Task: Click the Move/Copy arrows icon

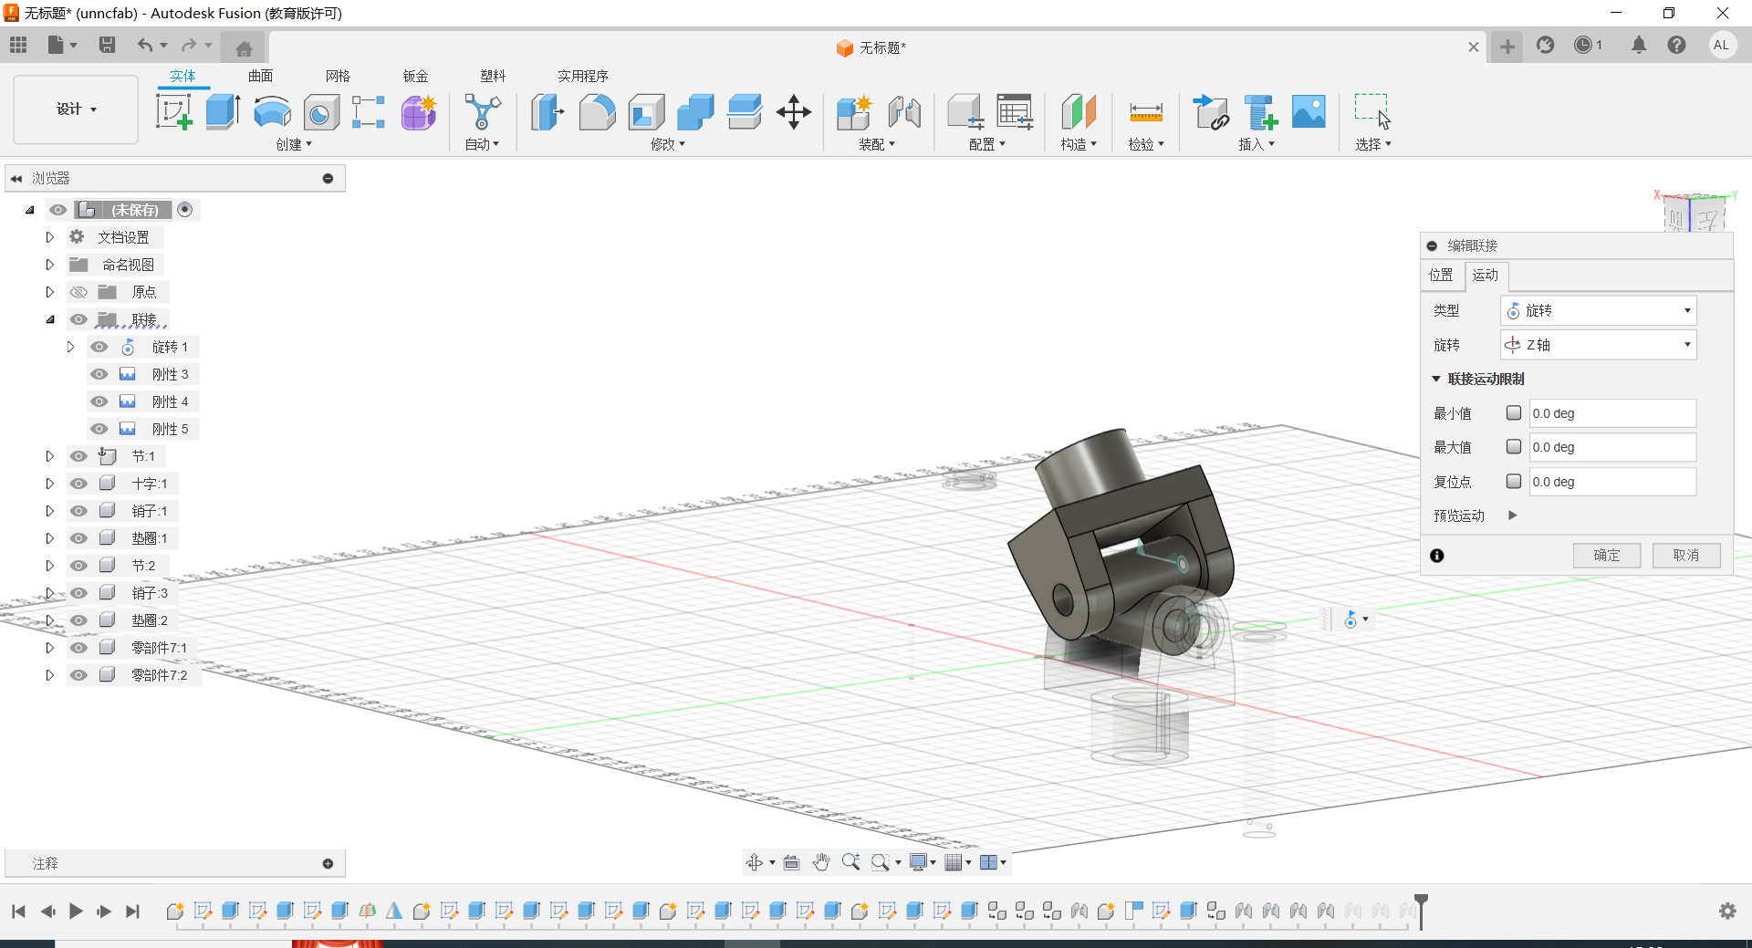Action: click(x=793, y=113)
